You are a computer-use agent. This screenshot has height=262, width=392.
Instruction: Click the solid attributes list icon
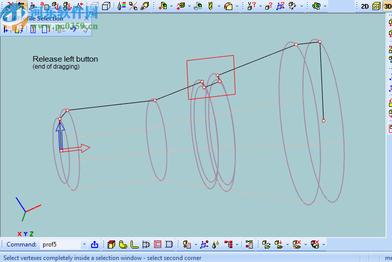[187, 244]
